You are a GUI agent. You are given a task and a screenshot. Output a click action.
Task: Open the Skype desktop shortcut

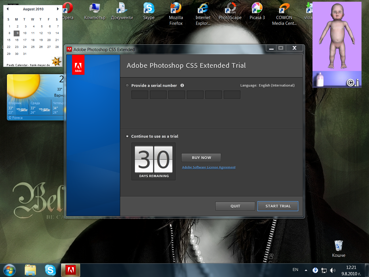(149, 12)
